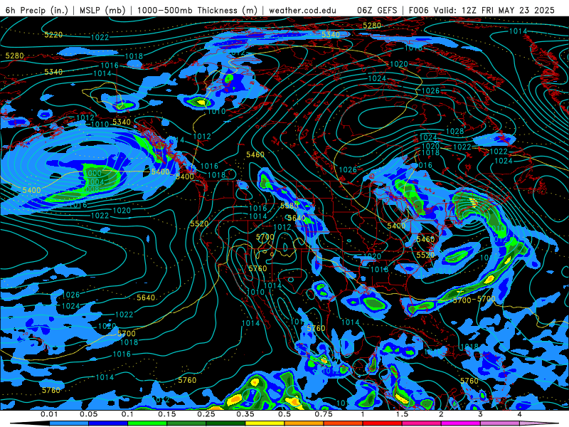569x427 pixels.
Task: Click the 0.5 legend label
Action: 284,414
